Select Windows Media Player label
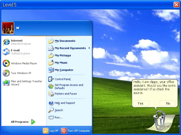 point(24,63)
